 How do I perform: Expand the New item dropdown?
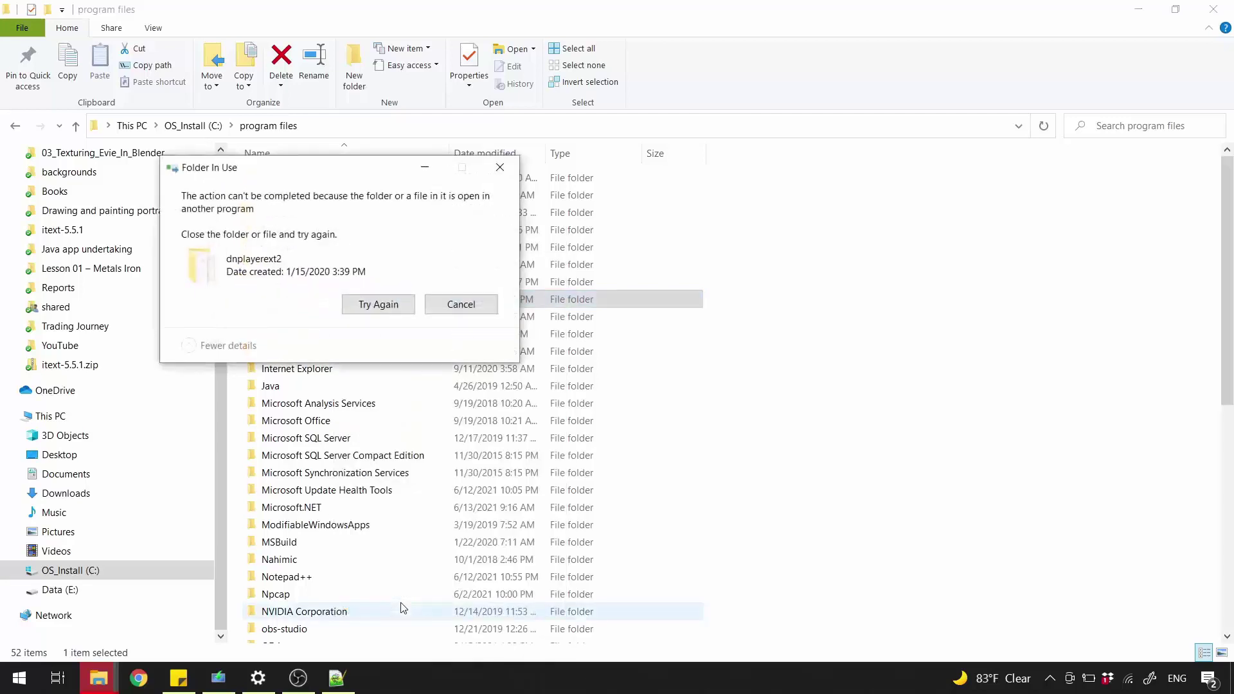(x=402, y=48)
